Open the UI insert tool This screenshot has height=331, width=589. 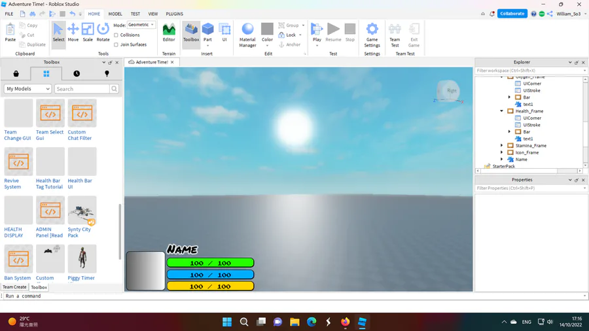point(224,32)
